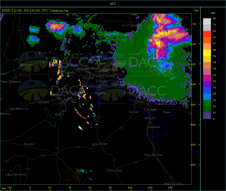
Task: Click the 'El_Desvio' place label
Action: tap(59, 95)
